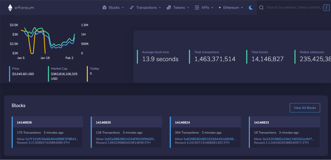Open the Transactions dropdown arrow
Screen dimensions: 331x160
[160, 8]
